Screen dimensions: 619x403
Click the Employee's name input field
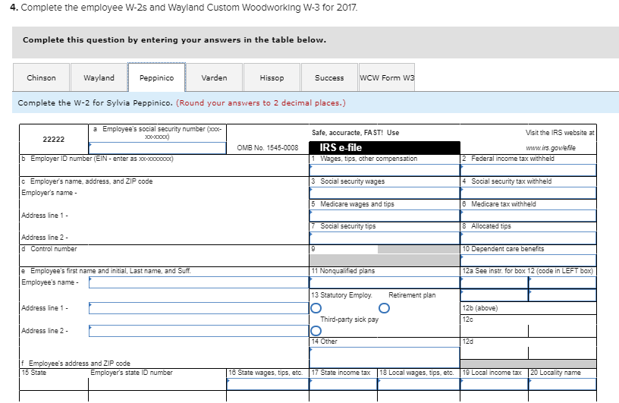pos(199,282)
